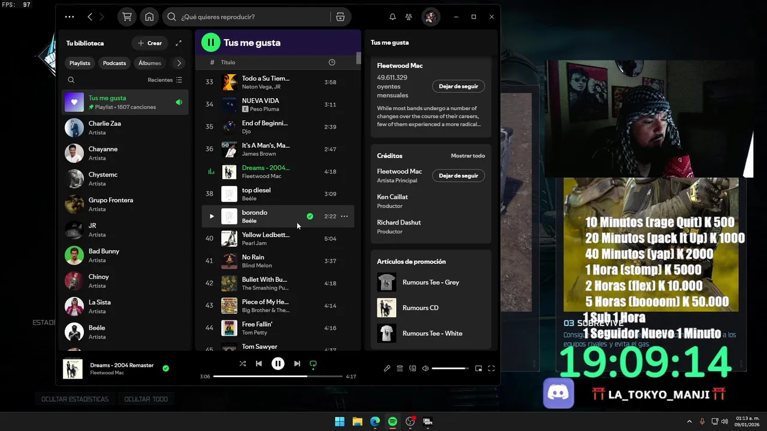The width and height of the screenshot is (767, 431).
Task: Click the track list vertical scrollbar
Action: (359, 58)
